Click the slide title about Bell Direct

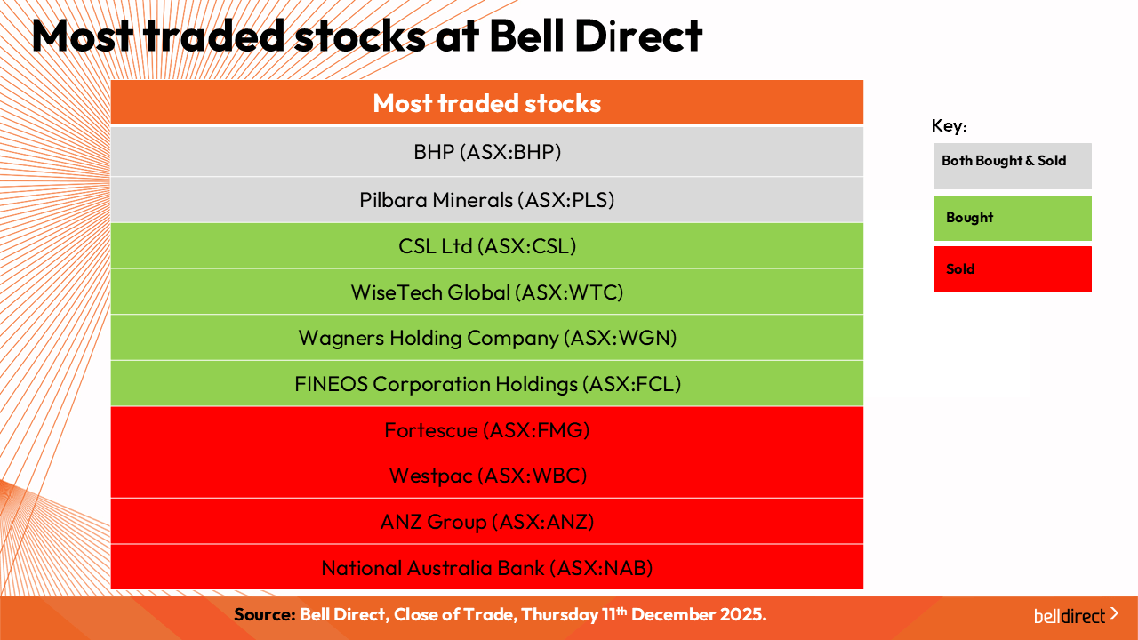(x=366, y=36)
